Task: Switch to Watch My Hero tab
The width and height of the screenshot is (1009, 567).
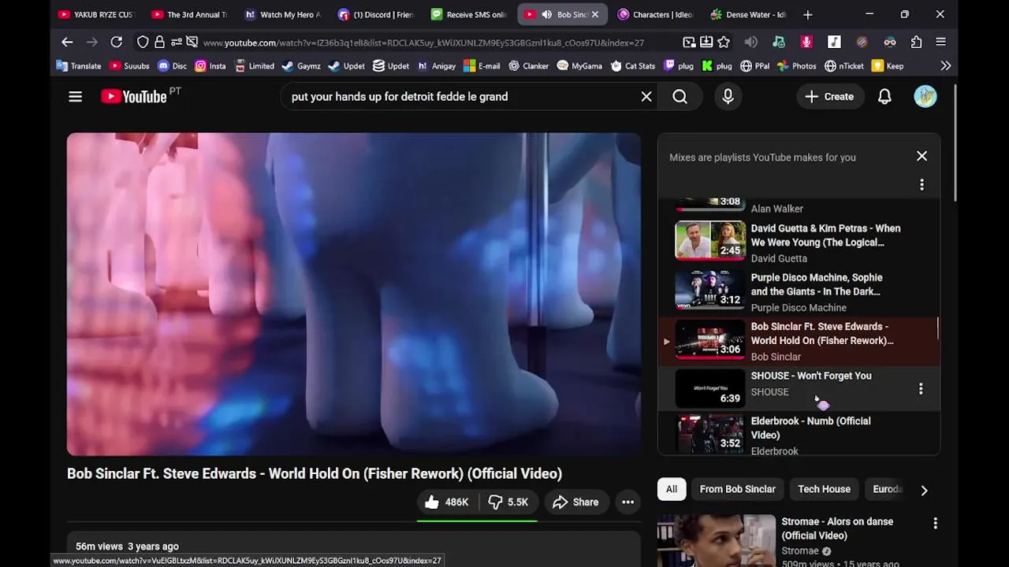Action: [x=283, y=15]
